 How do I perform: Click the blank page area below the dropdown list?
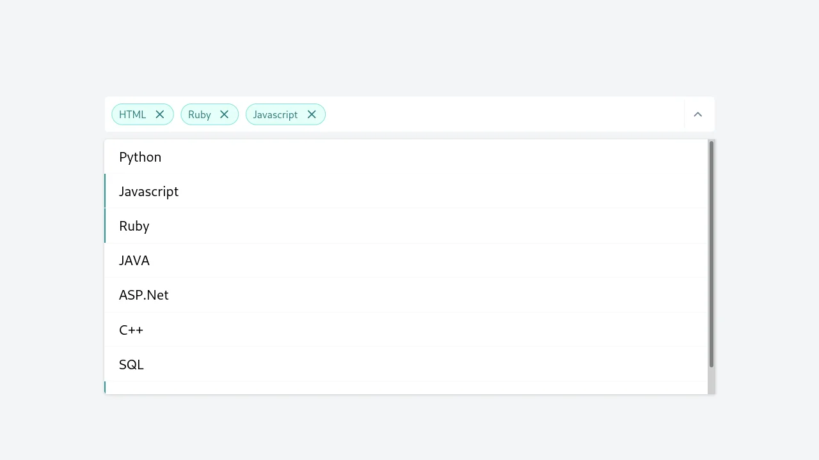point(409,428)
